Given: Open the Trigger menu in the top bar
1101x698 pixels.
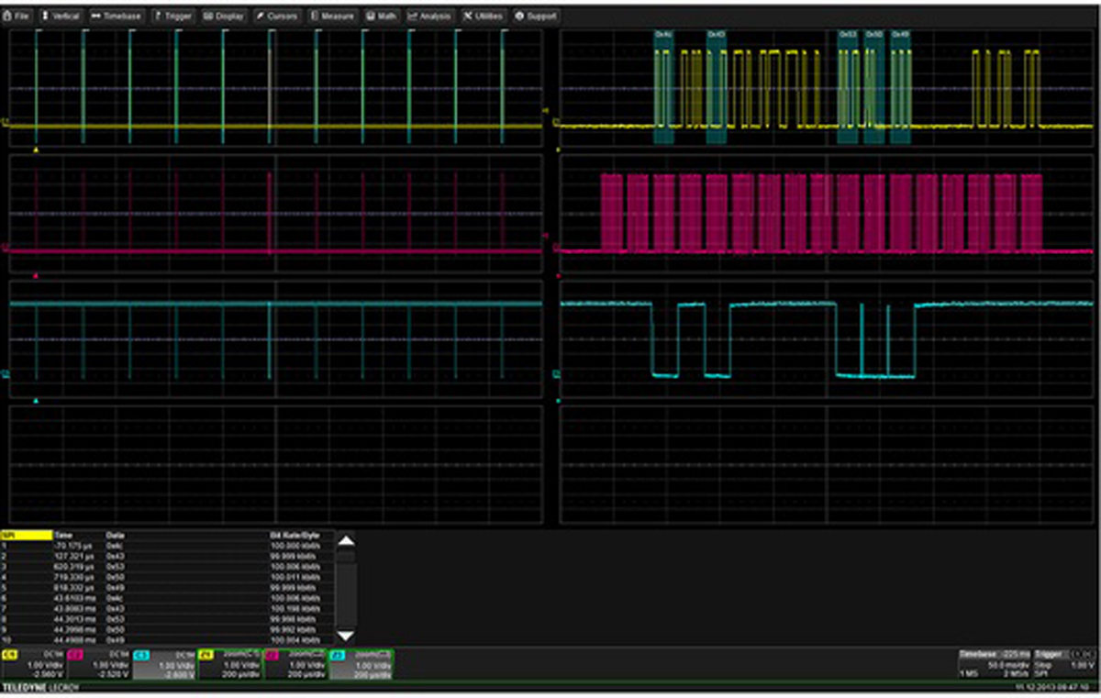Looking at the screenshot, I should [172, 16].
